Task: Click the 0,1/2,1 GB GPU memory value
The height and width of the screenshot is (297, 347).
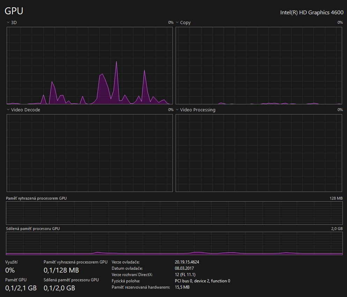Action: point(21,288)
